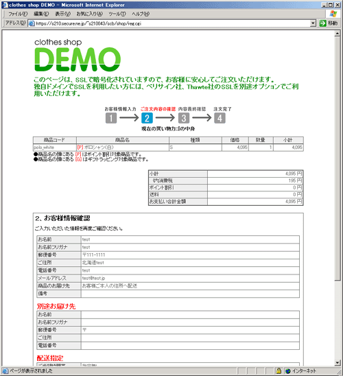
Task: Click the polo_white product code cell
Action: pos(55,148)
